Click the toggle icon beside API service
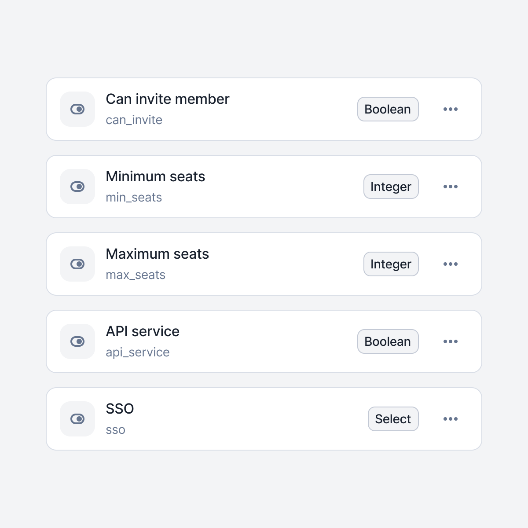The width and height of the screenshot is (528, 528). (77, 341)
